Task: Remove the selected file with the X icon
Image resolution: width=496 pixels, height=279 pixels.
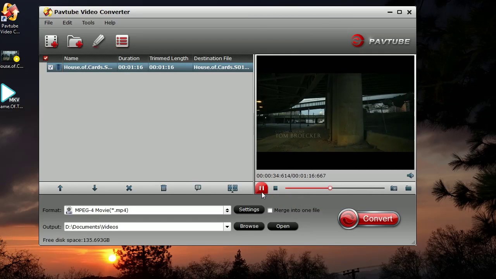Action: (129, 188)
